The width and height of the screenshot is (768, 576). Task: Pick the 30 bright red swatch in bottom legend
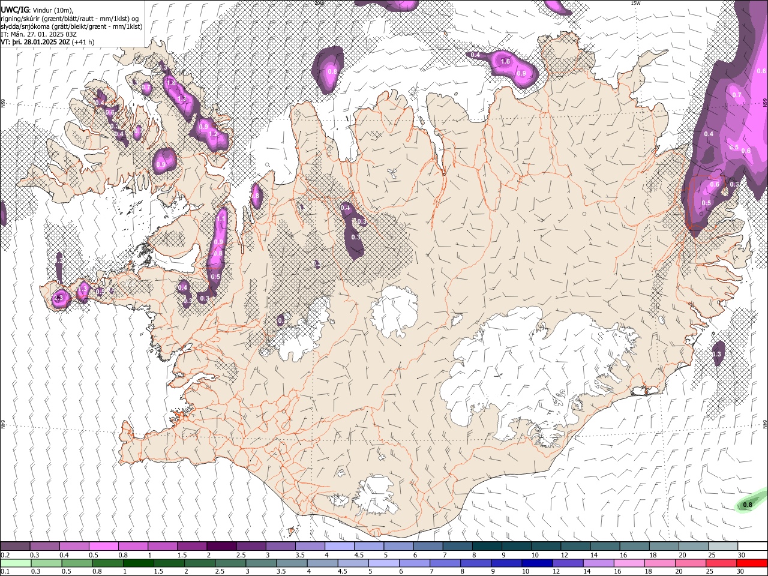point(752,563)
